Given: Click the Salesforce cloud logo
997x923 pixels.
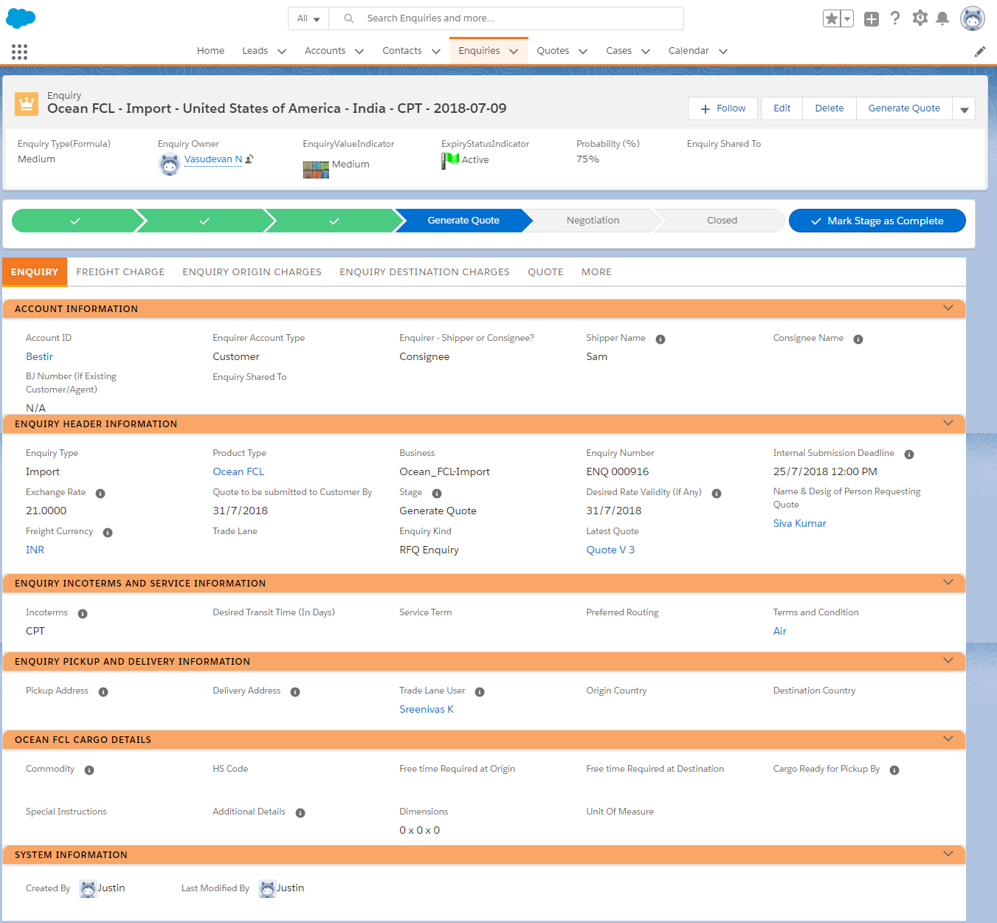Looking at the screenshot, I should coord(21,18).
